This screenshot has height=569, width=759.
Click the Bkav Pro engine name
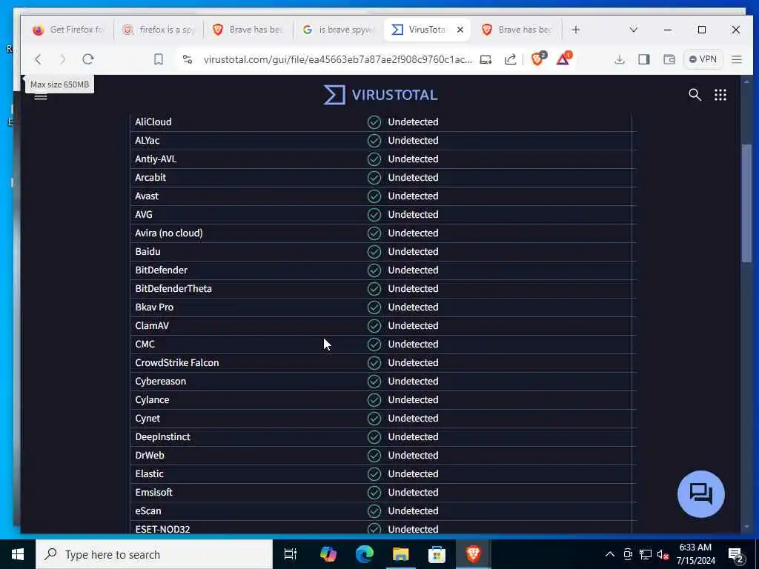tap(154, 307)
